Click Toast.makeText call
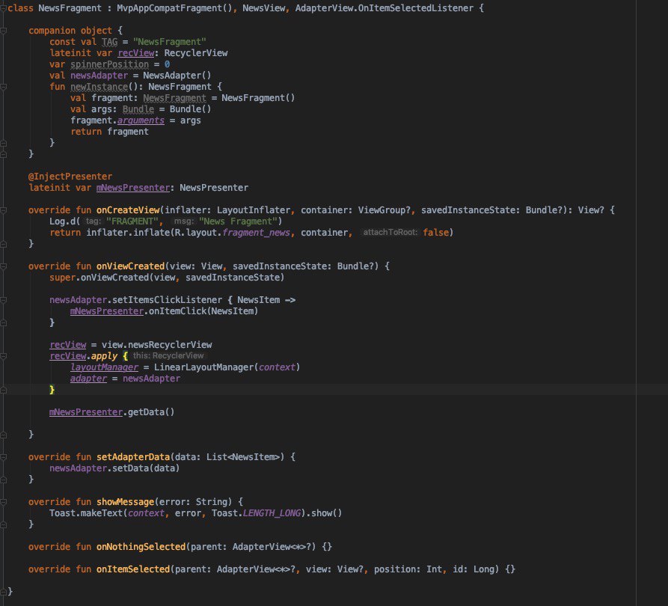 85,513
